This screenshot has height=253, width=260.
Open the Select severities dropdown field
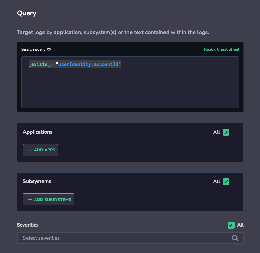130,238
